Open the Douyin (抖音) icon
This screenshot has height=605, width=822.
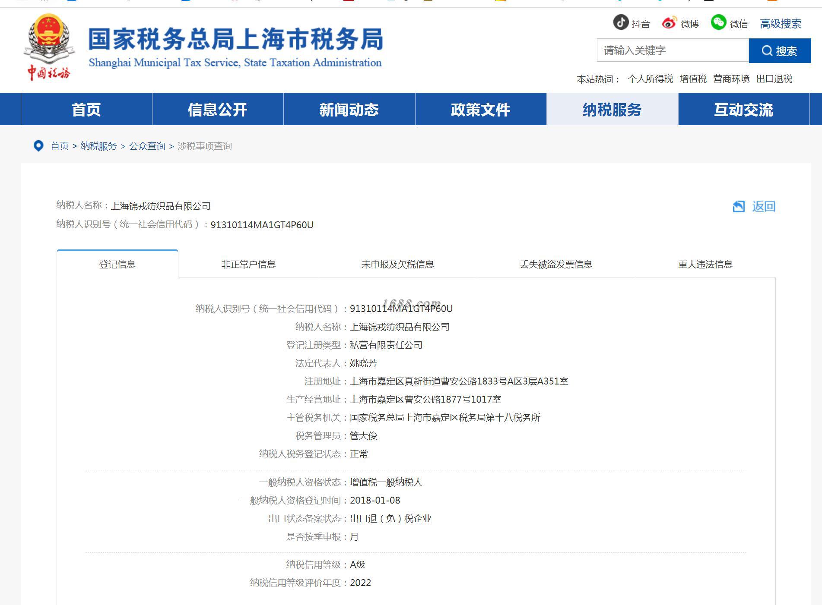click(x=621, y=22)
